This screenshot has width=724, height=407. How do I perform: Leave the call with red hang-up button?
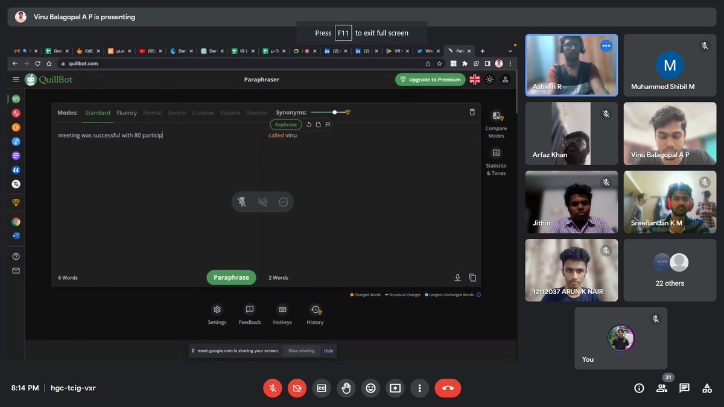point(448,388)
